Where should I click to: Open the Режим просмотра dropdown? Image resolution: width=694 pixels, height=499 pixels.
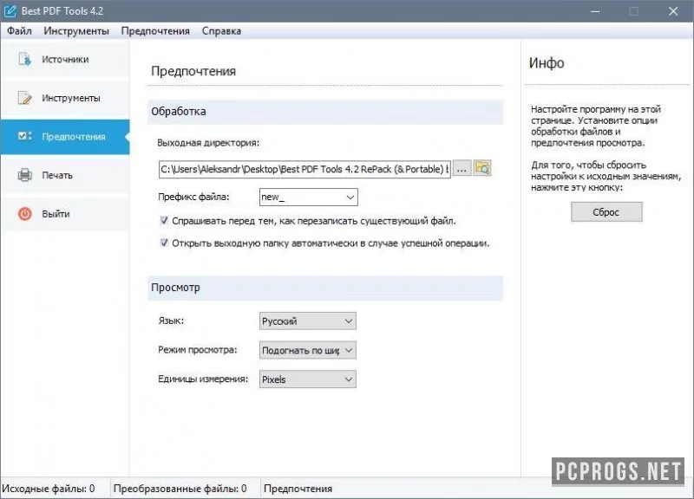click(x=308, y=350)
